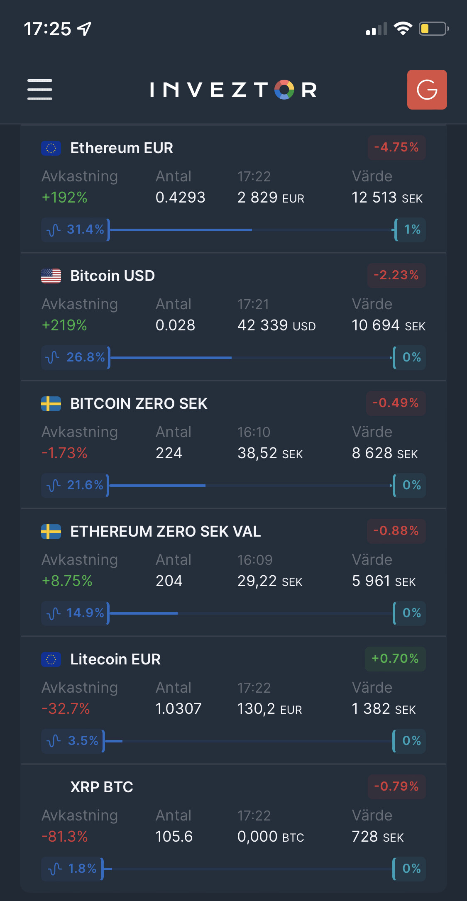Viewport: 467px width, 901px height.
Task: Tap the EU flag beside Ethereum EUR
Action: 51,148
